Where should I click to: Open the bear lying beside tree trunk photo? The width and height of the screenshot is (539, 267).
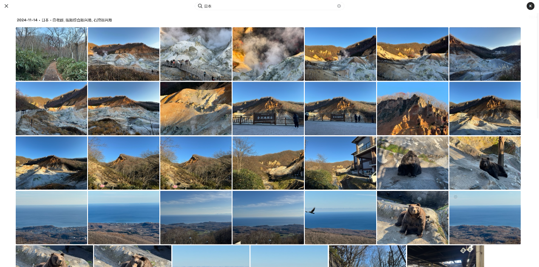(485, 163)
